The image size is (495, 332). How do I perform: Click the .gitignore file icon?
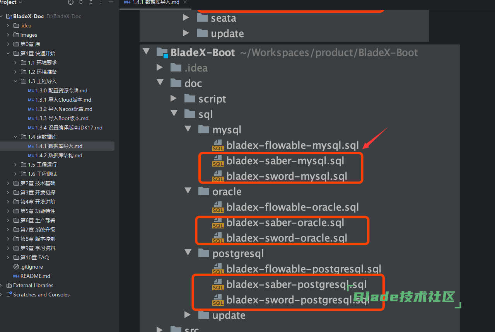pos(16,267)
